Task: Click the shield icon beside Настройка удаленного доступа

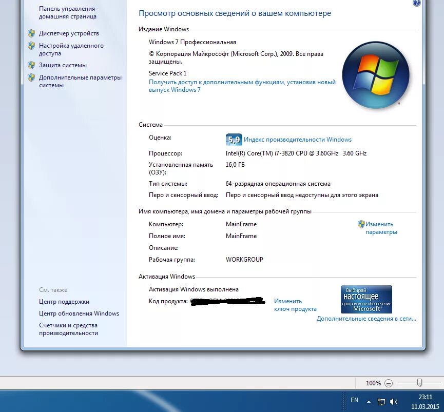Action: [31, 46]
